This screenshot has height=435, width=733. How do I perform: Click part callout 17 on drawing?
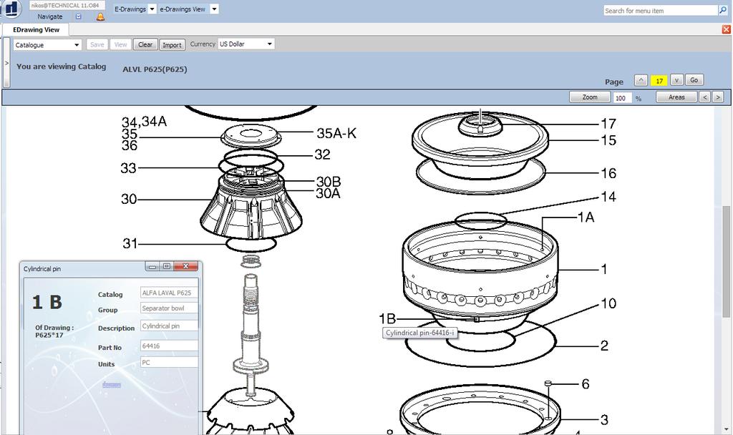click(x=608, y=124)
